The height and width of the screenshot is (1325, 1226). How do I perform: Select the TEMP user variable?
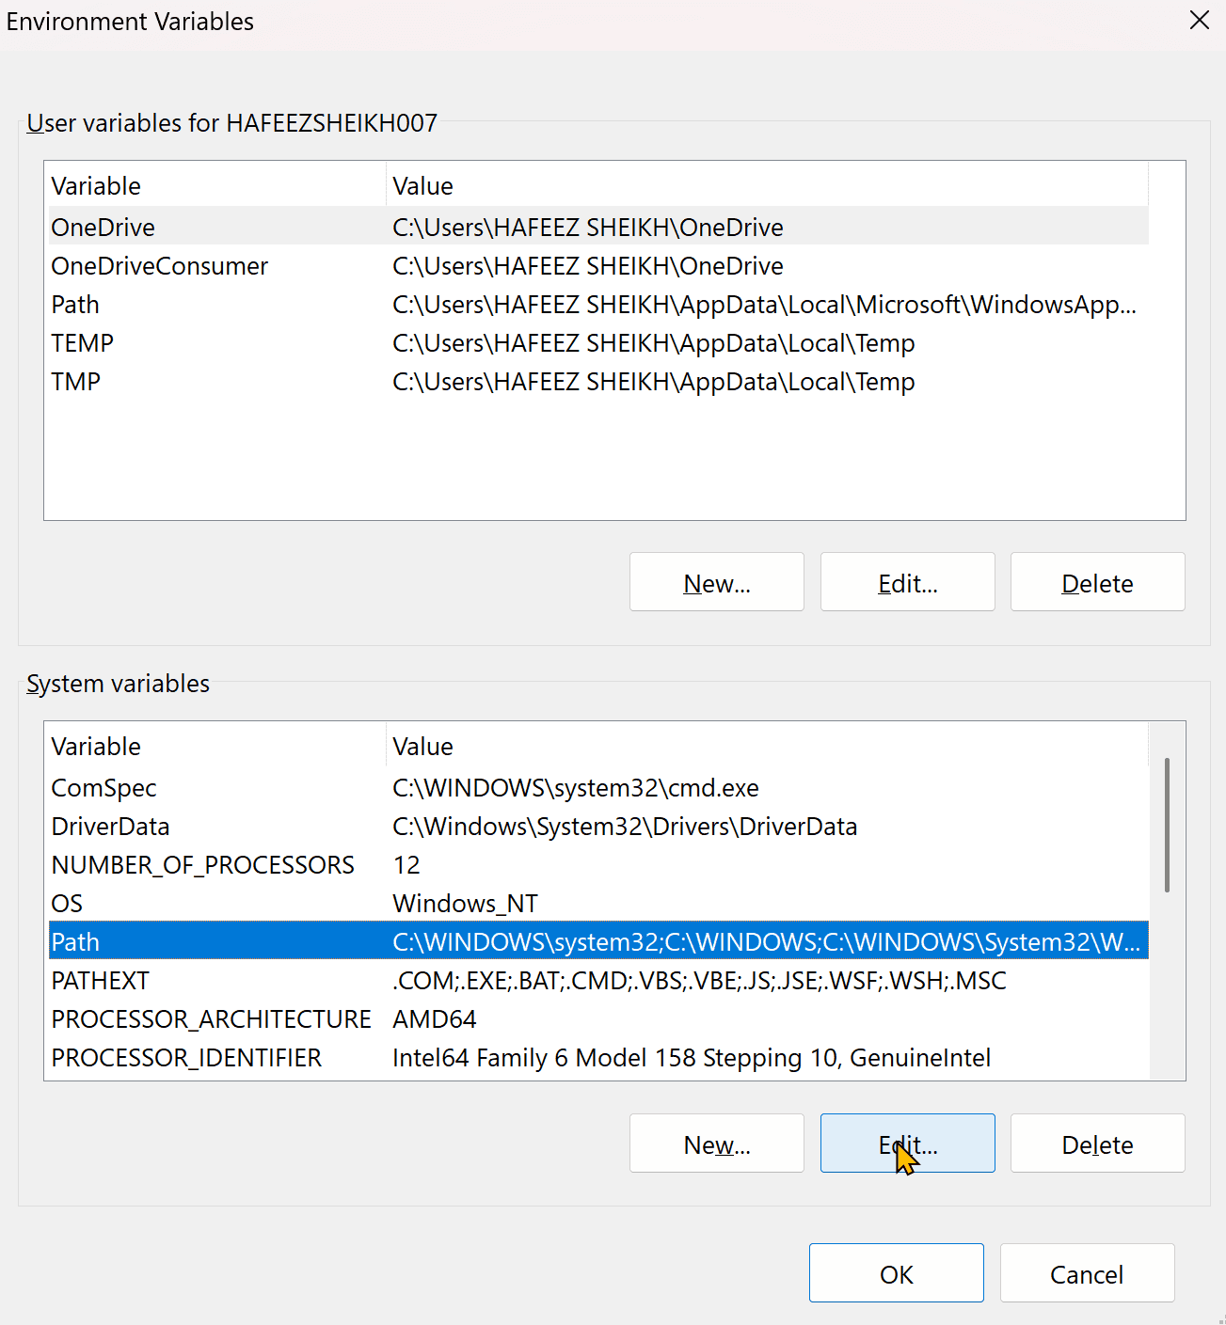(598, 342)
